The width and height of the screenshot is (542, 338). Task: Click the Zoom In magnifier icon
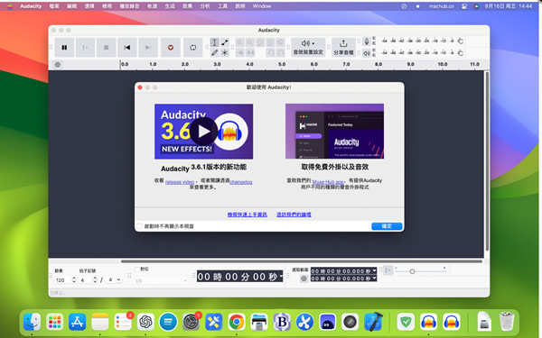(240, 42)
